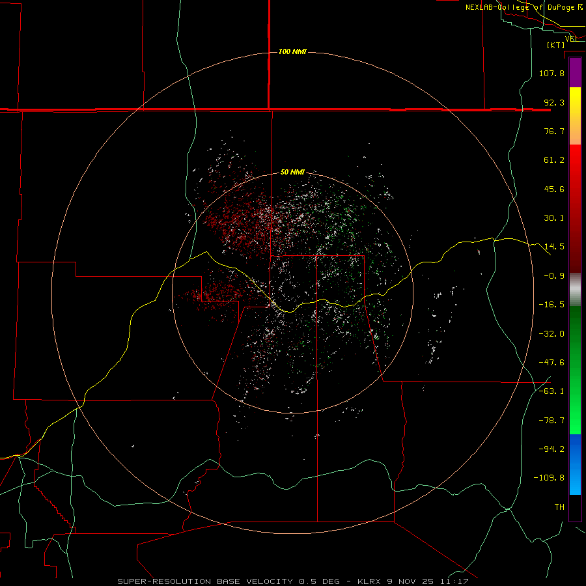
Task: Select the -32.0 velocity scale value
Action: (x=551, y=333)
